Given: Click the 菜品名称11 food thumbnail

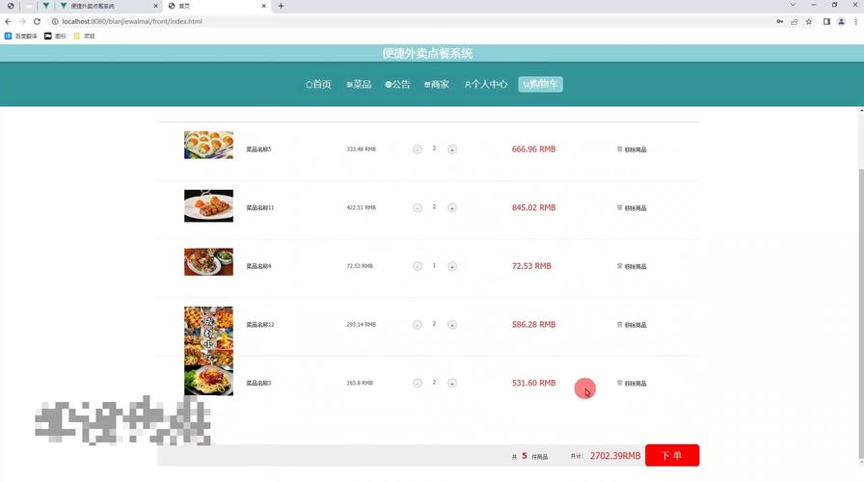Looking at the screenshot, I should click(208, 205).
